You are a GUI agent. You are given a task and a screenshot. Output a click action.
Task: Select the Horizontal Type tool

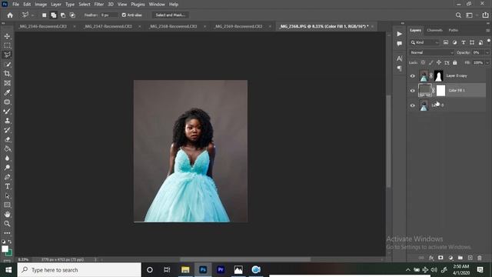7,186
